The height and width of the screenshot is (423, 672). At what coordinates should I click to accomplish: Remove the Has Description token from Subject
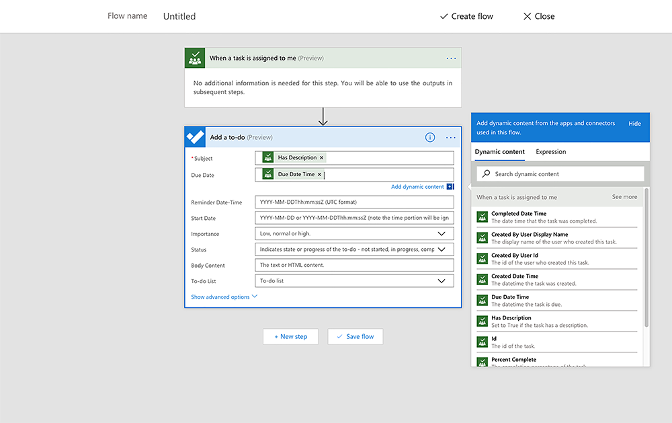pyautogui.click(x=321, y=158)
